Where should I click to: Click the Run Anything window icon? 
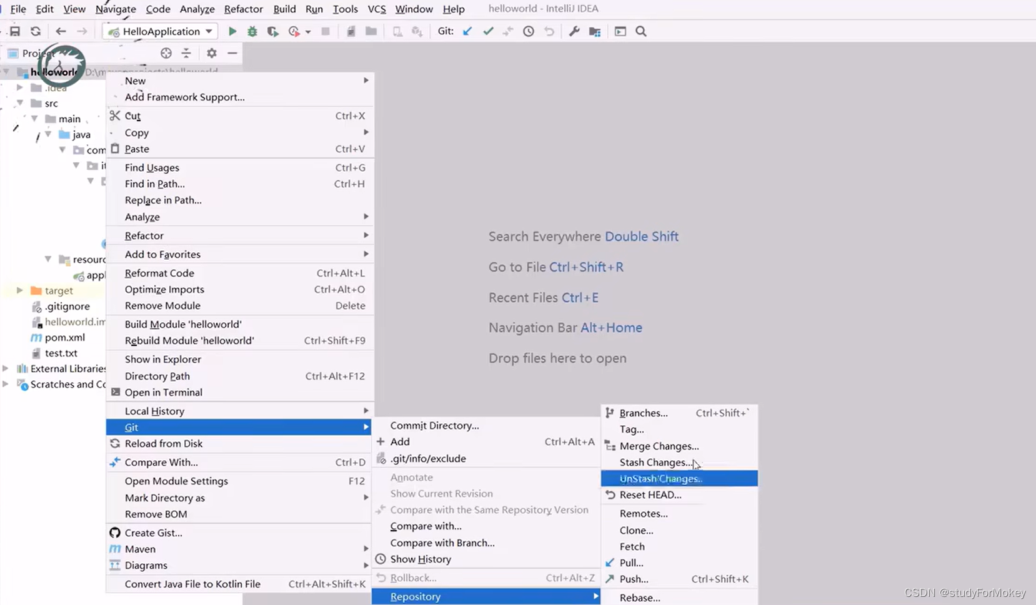620,31
